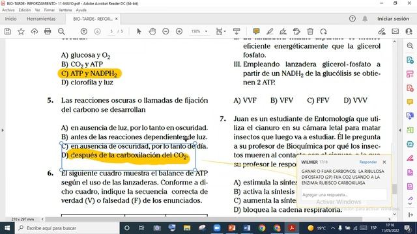
Task: Click the trash delete icon
Action: pyautogui.click(x=310, y=31)
